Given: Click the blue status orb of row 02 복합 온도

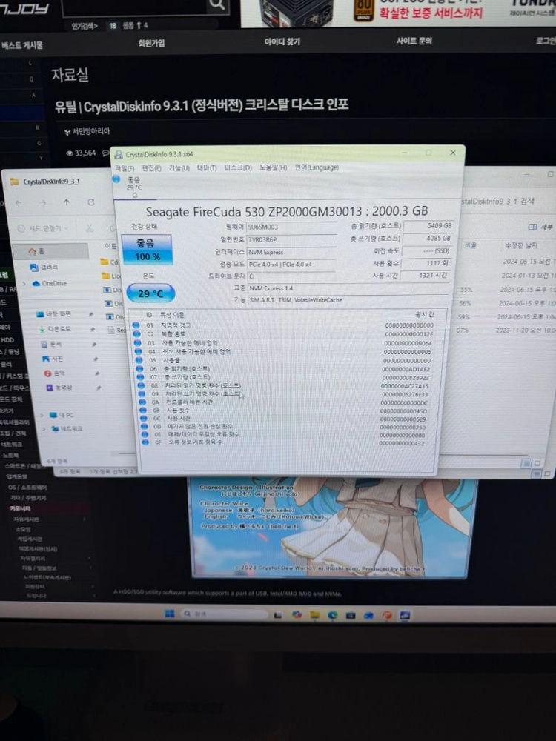Looking at the screenshot, I should 136,334.
